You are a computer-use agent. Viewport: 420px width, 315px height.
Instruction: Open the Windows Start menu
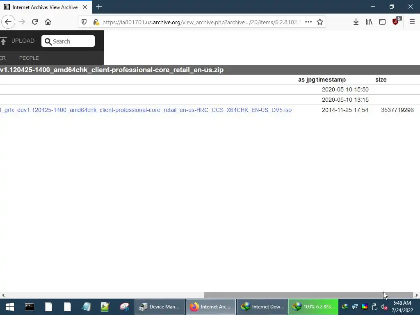(10, 307)
